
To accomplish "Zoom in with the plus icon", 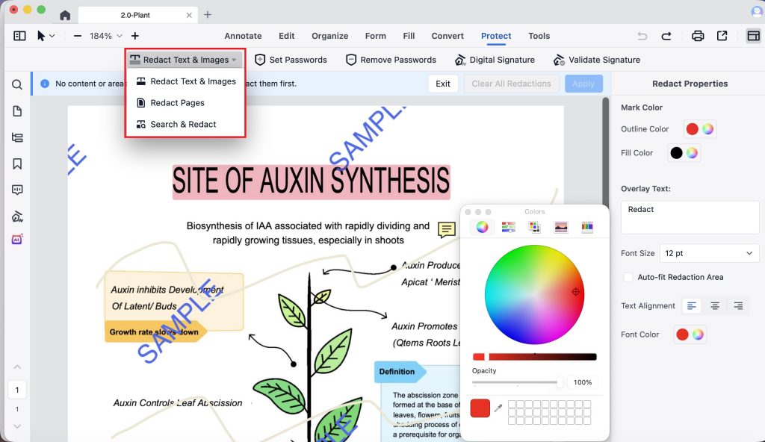I will 135,36.
